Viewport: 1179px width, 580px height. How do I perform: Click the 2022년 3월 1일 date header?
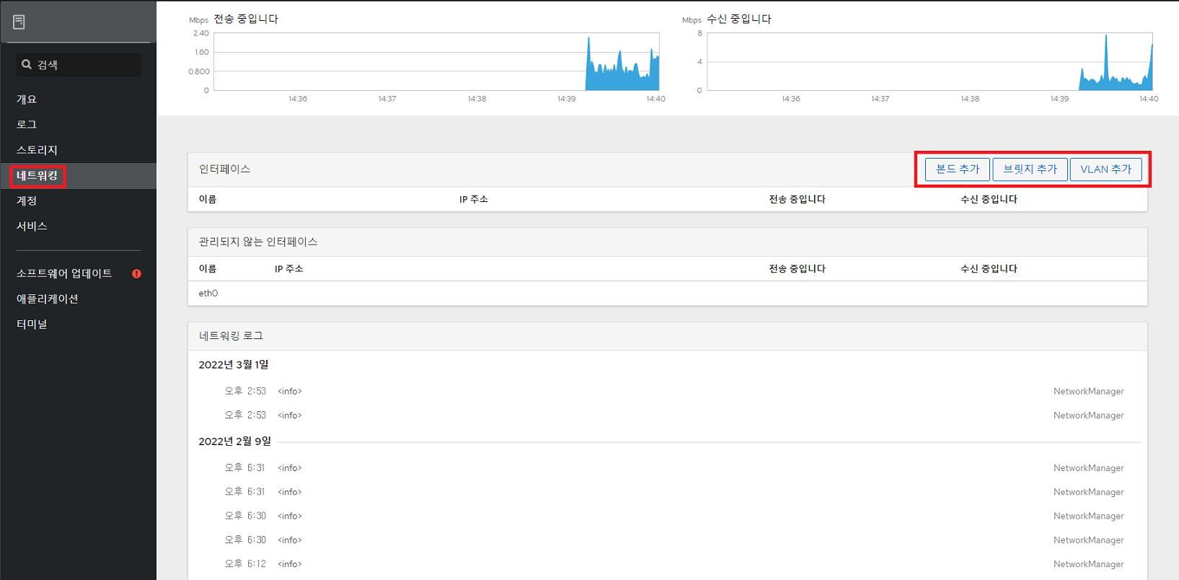(234, 364)
